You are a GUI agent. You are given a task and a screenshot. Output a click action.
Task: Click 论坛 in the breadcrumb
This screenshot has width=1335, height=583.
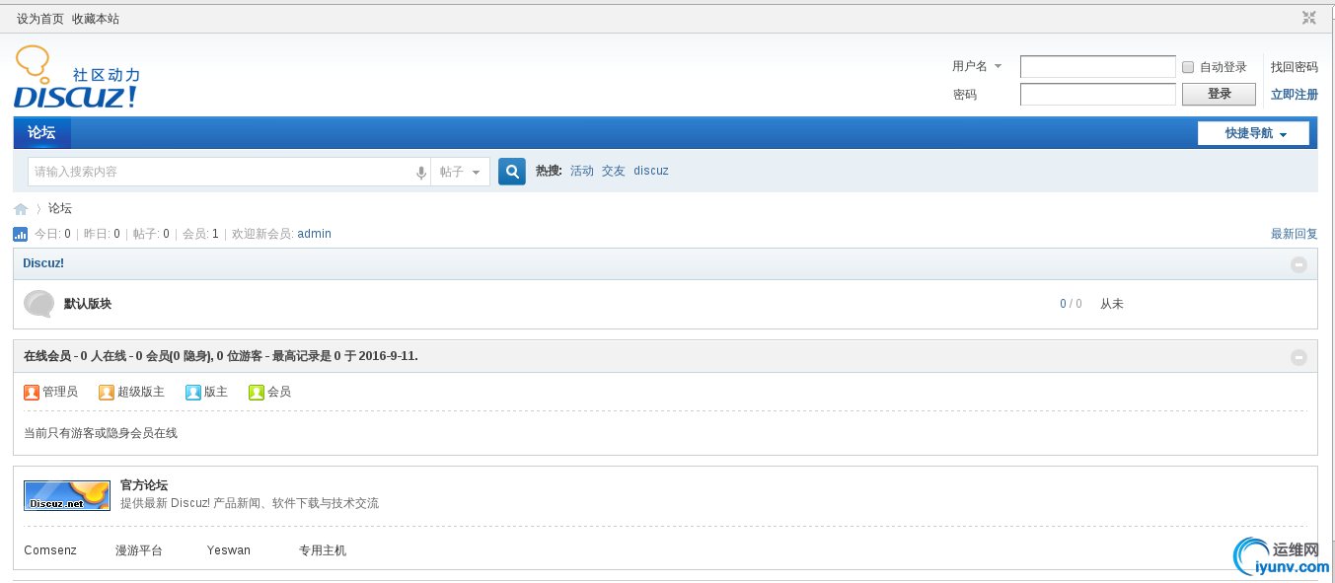(60, 209)
